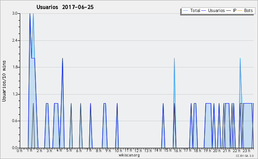
Task: Click the light blue Total legend line
Action: (185, 10)
